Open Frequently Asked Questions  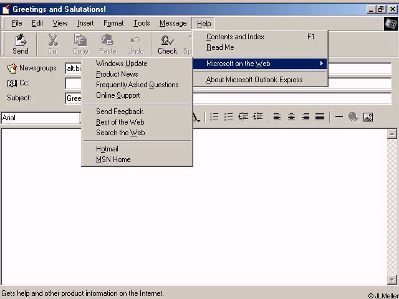137,85
